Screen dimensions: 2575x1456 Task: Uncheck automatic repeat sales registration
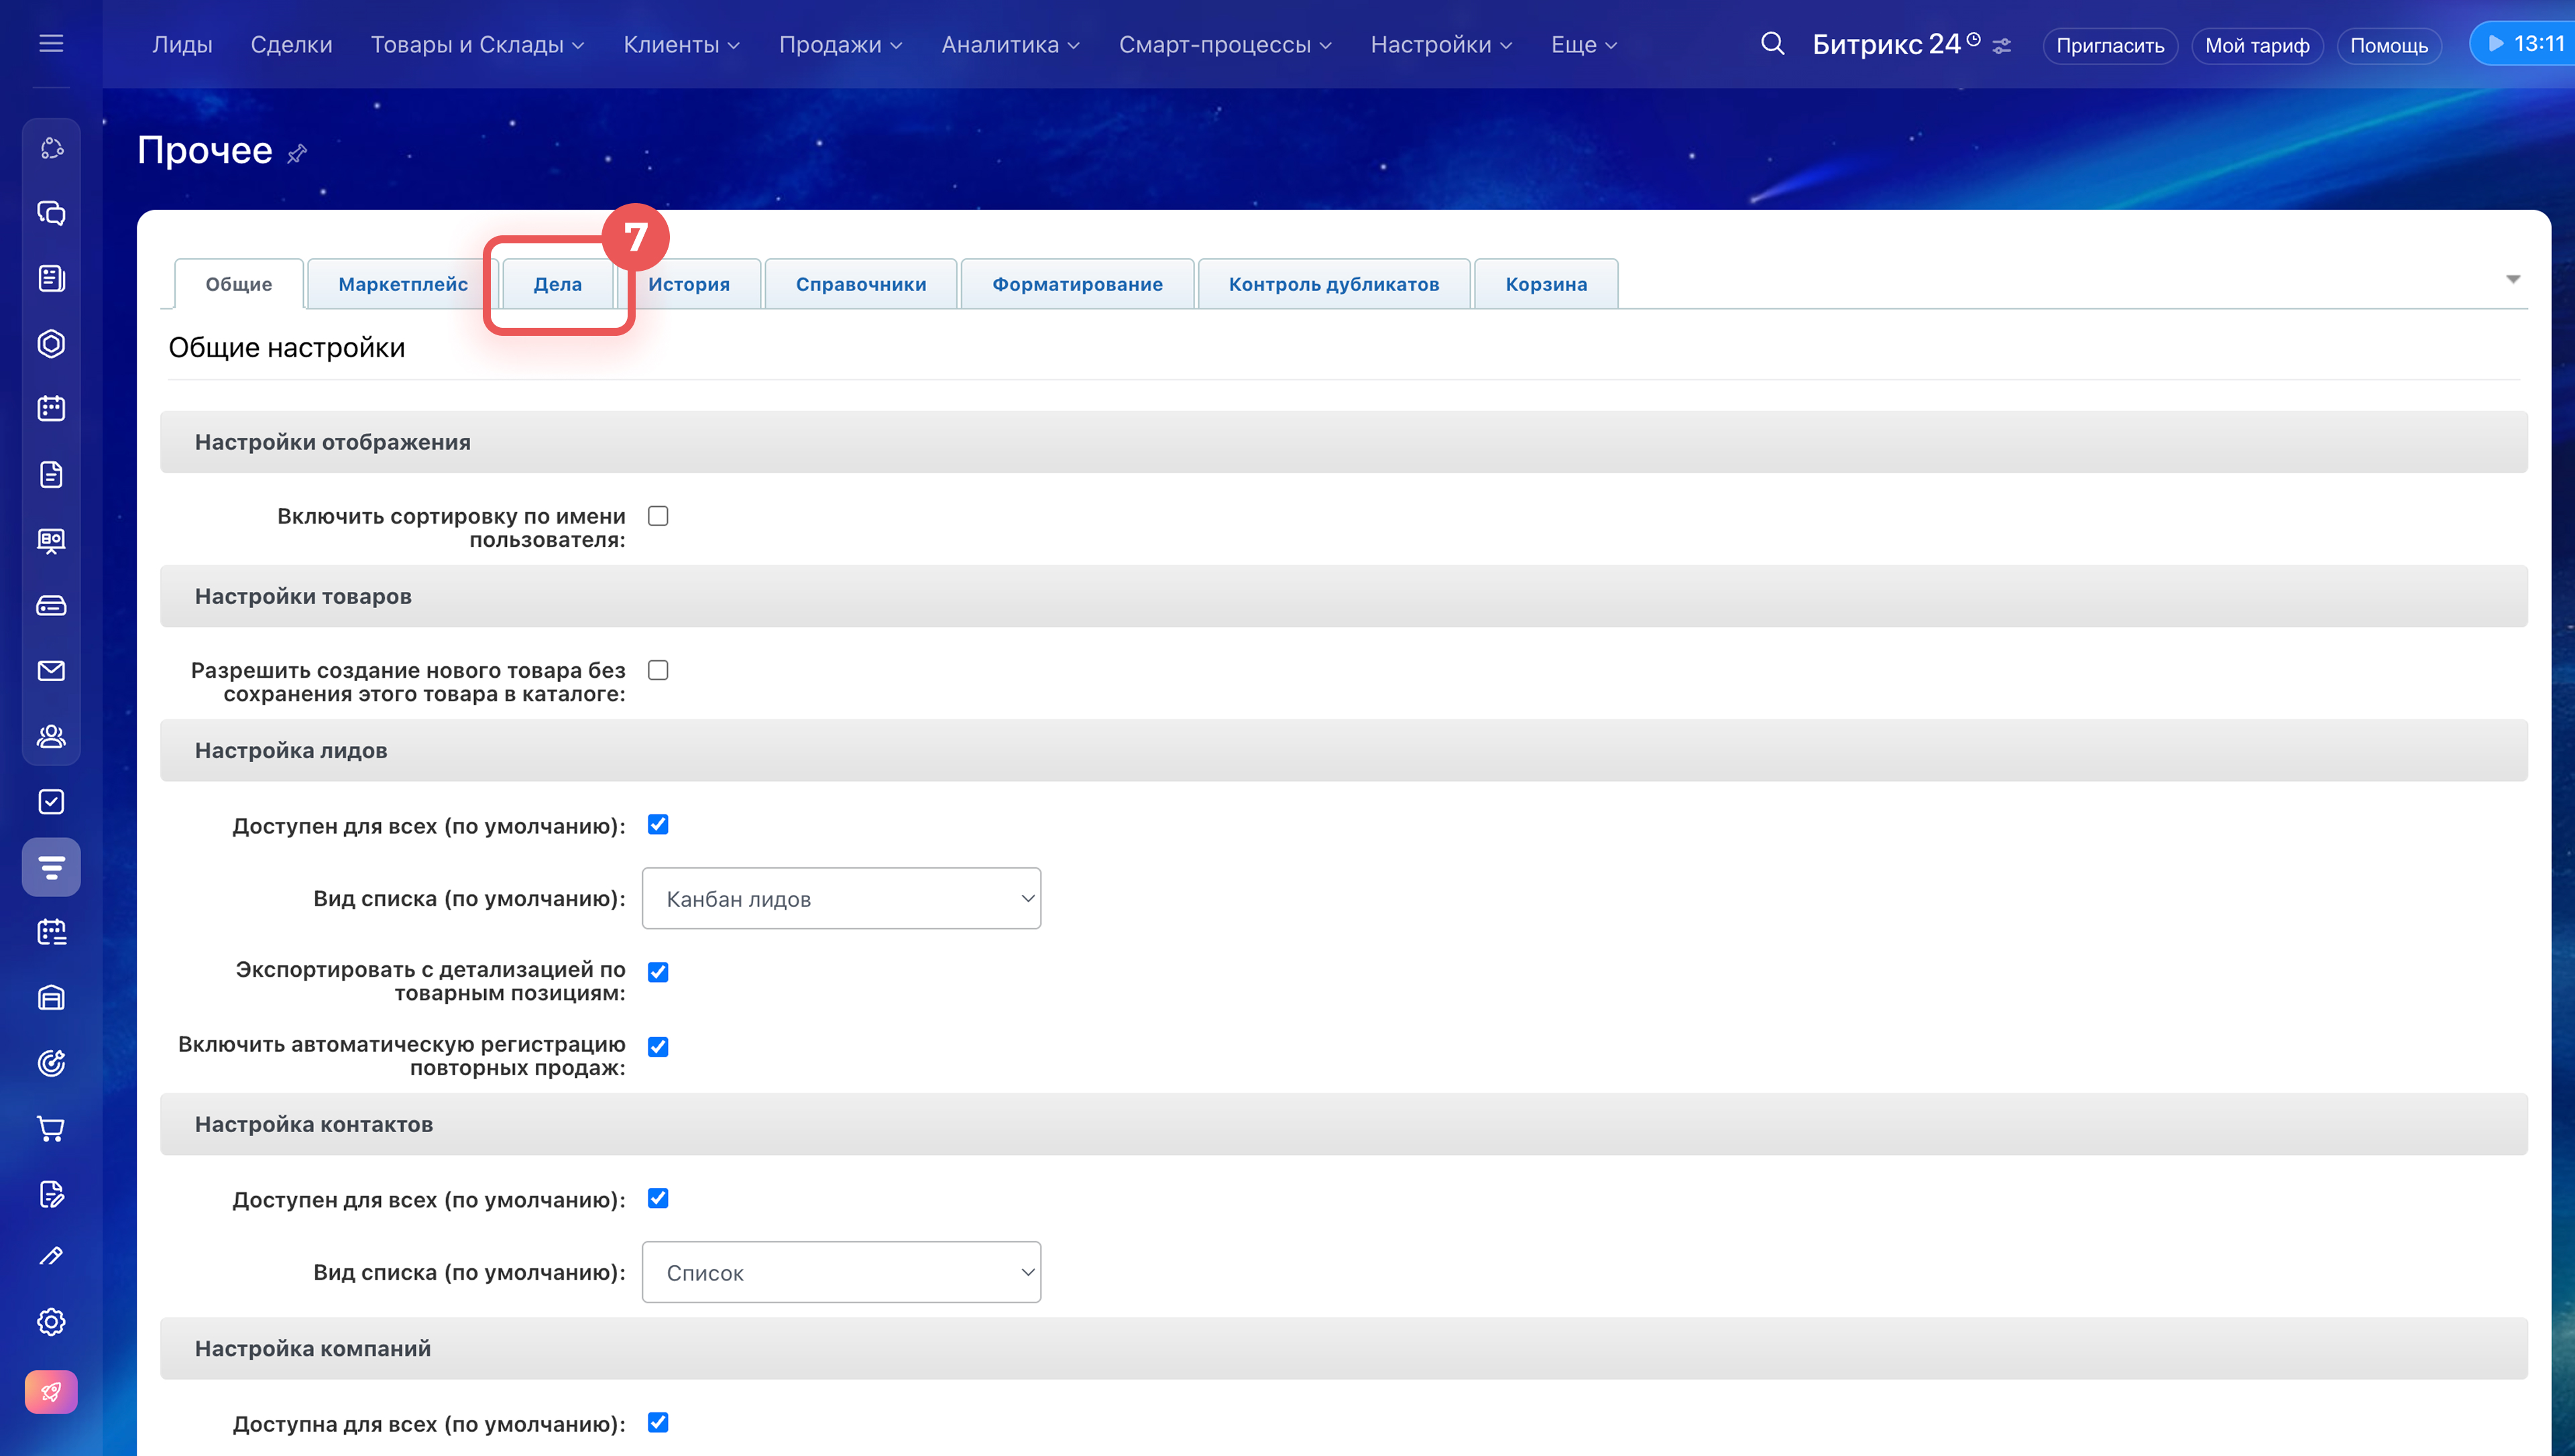pyautogui.click(x=658, y=1047)
